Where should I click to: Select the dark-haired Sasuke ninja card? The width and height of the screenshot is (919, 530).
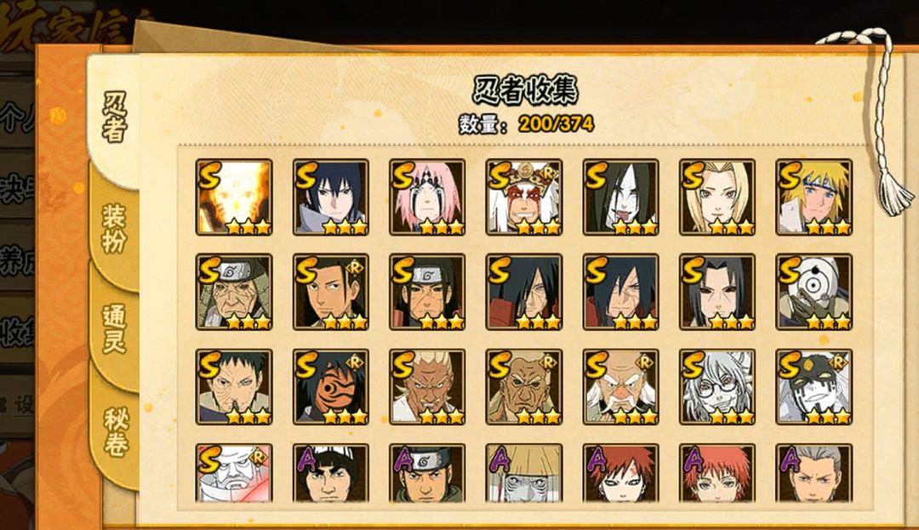pyautogui.click(x=330, y=197)
